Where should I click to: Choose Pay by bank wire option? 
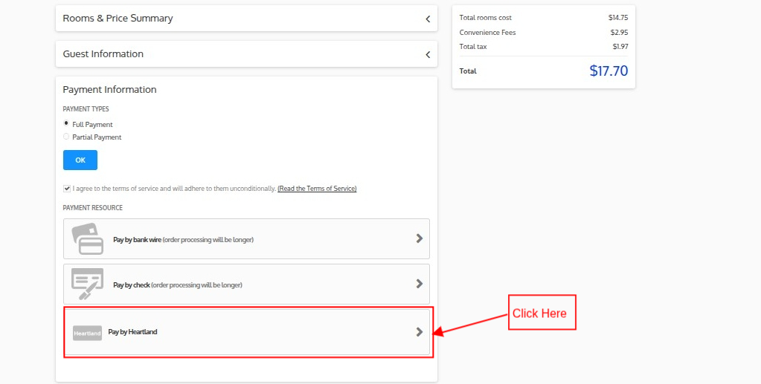pyautogui.click(x=246, y=238)
